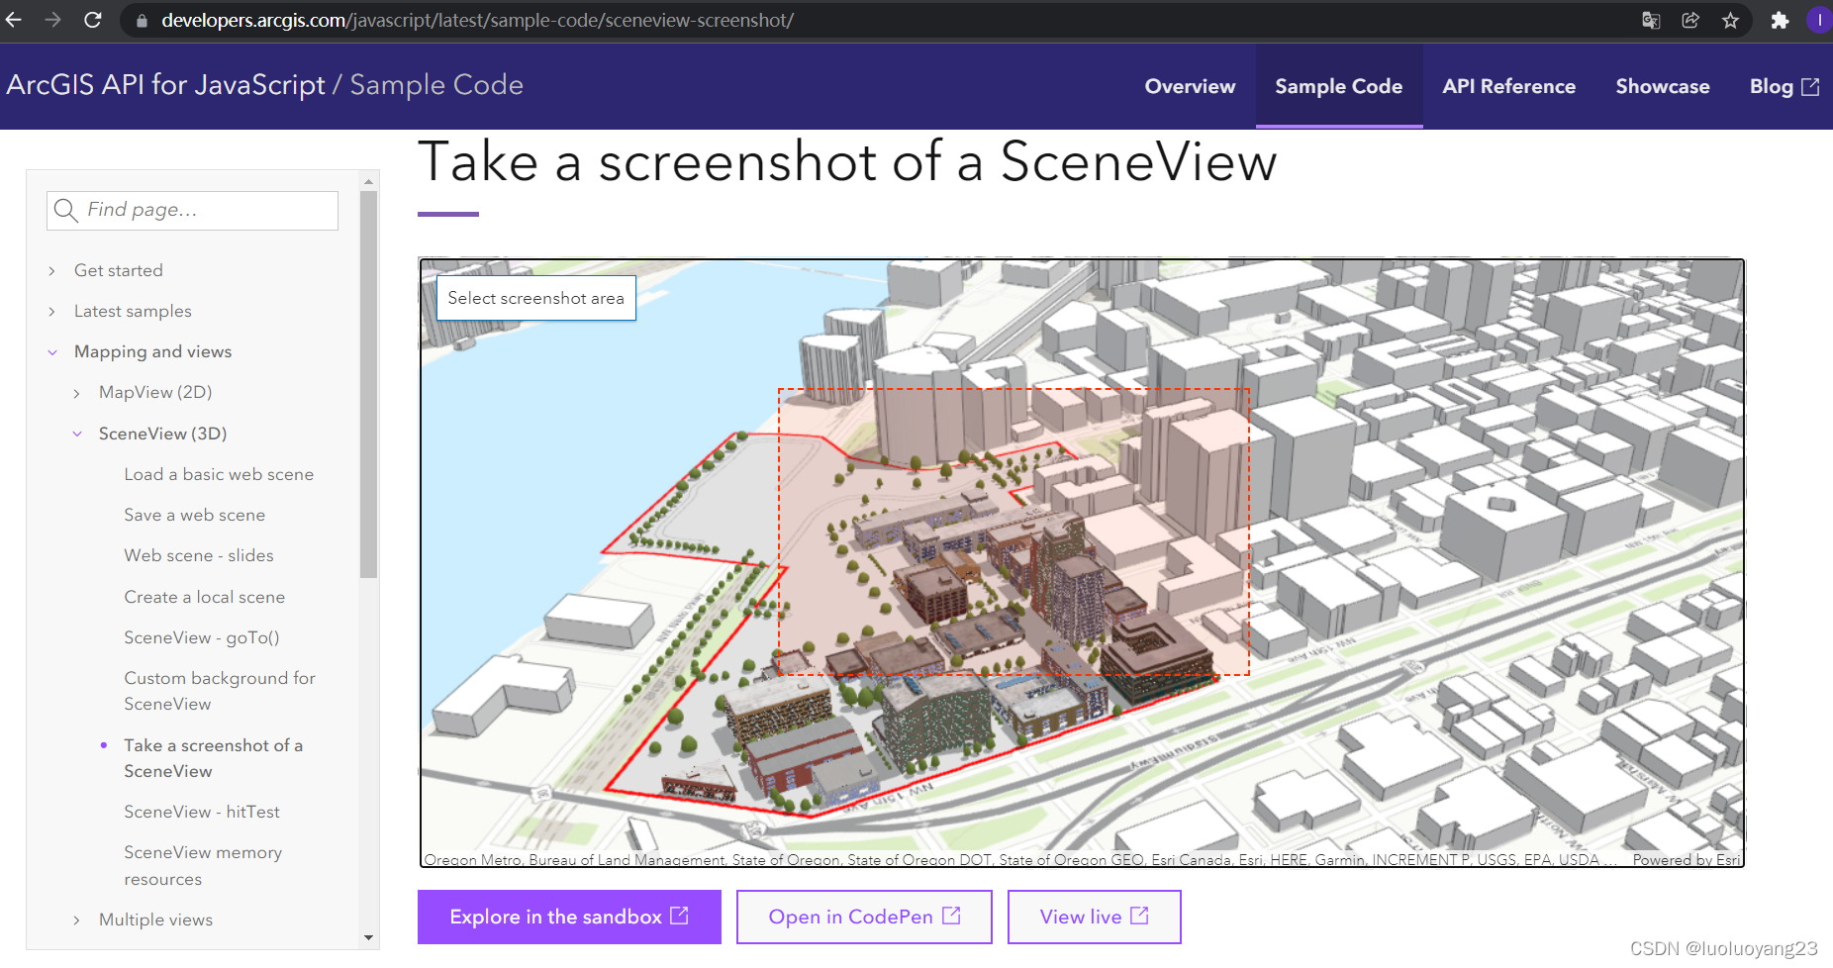Screen dimensions: 1833x968
Task: Click the Blog external link icon
Action: pos(1810,87)
